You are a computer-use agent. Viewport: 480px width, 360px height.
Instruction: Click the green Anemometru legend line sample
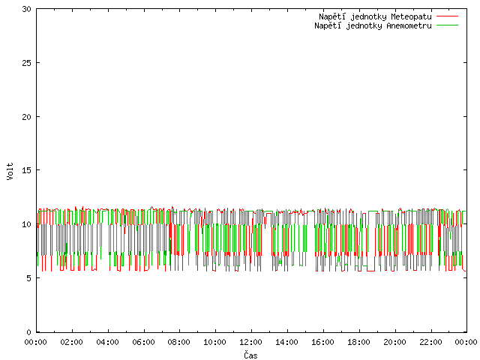click(x=447, y=25)
